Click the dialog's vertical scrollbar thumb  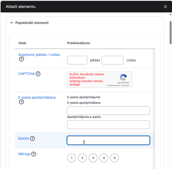click(170, 33)
